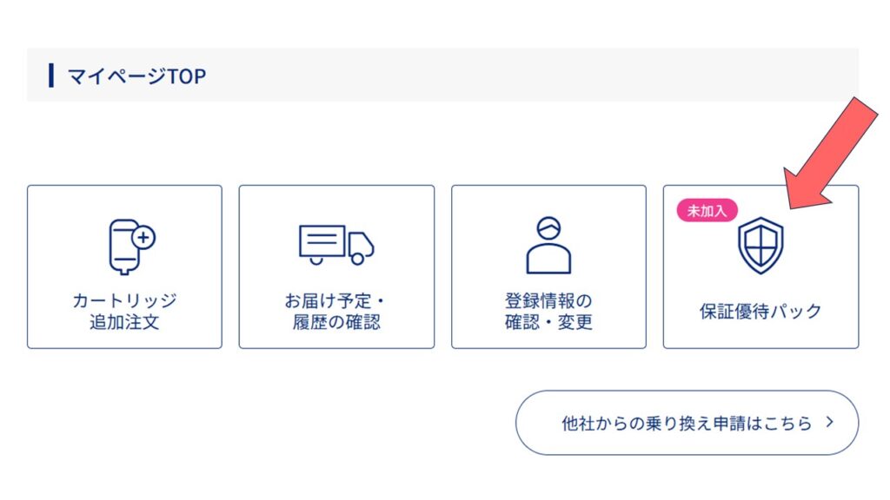890x500 pixels.
Task: Click the chevron on the 乗り換え申請 button
Action: (x=830, y=423)
